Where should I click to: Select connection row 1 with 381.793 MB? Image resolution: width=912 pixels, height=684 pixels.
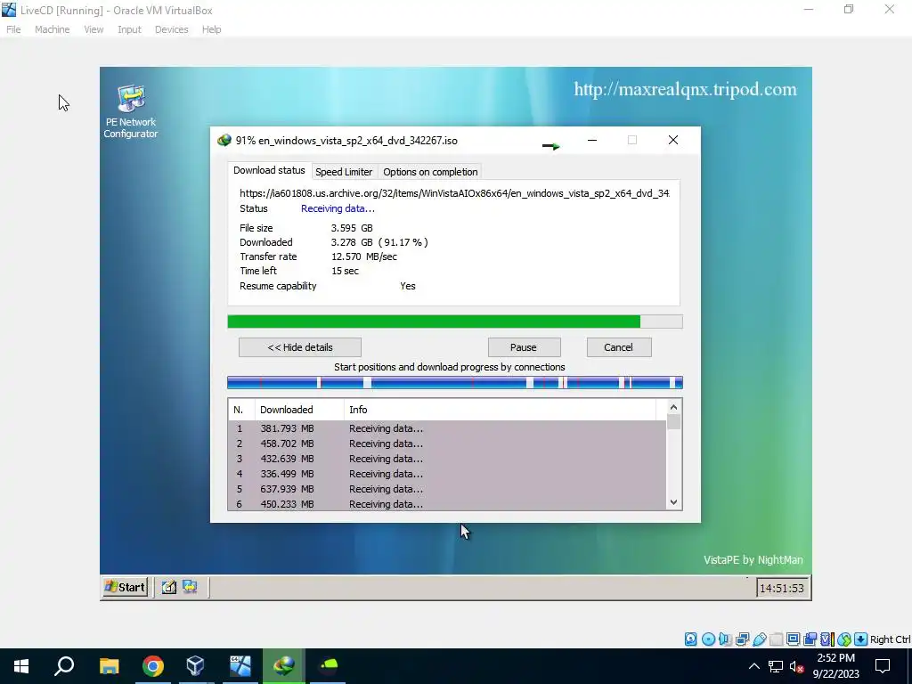(447, 428)
